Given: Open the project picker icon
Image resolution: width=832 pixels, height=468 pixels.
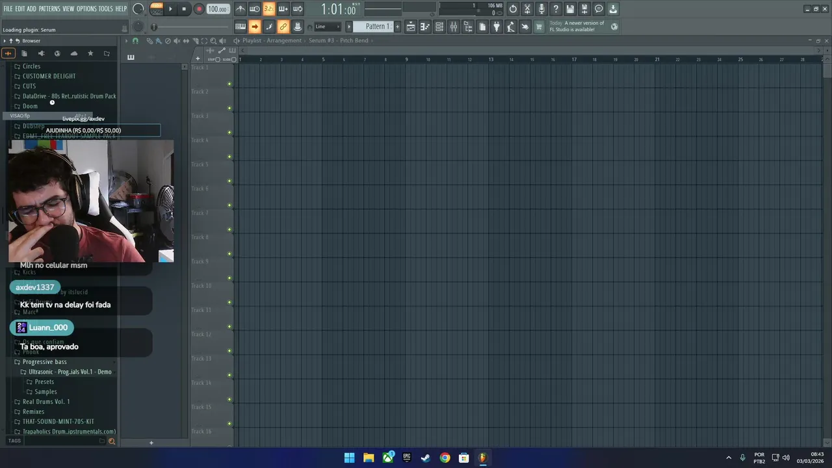Looking at the screenshot, I should 482,27.
